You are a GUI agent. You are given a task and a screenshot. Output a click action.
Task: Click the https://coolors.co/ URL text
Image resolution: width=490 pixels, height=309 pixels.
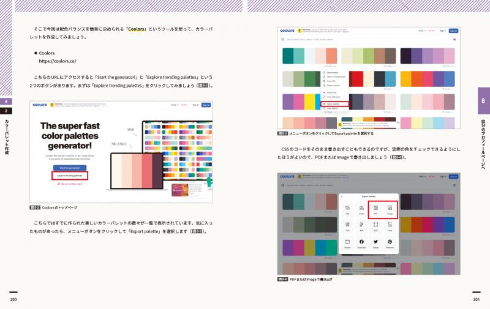[x=58, y=61]
